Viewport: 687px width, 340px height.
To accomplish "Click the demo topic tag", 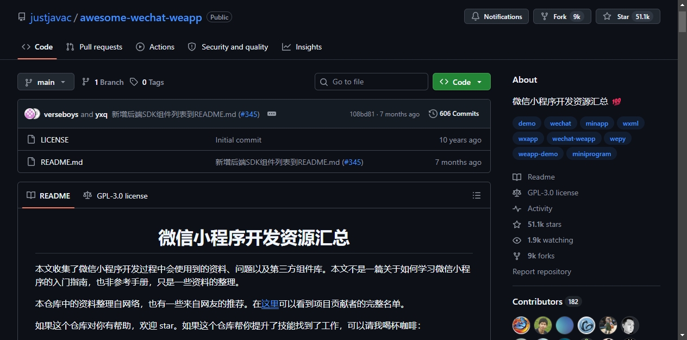I will pyautogui.click(x=527, y=123).
